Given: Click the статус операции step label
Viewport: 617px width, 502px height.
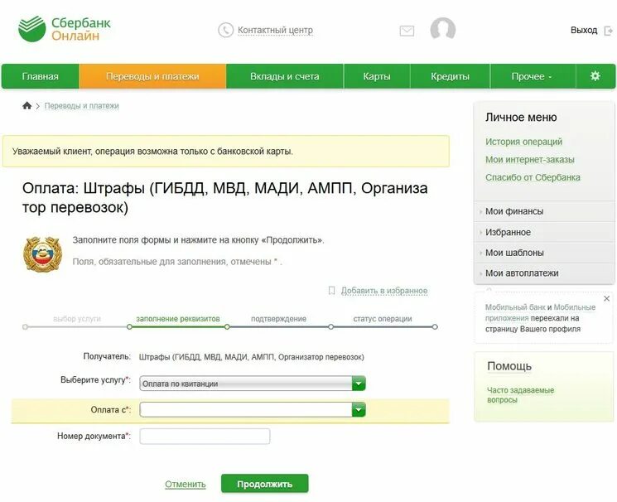Looking at the screenshot, I should click(383, 319).
